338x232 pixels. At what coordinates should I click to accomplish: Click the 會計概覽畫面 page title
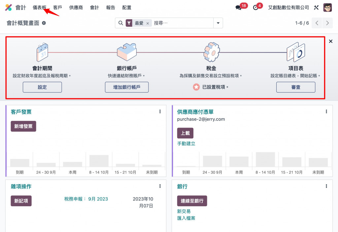click(x=23, y=23)
